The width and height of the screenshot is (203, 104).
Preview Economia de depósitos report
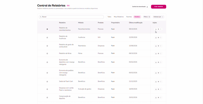click(x=158, y=62)
